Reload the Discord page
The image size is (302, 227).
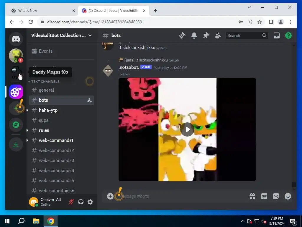(x=31, y=22)
